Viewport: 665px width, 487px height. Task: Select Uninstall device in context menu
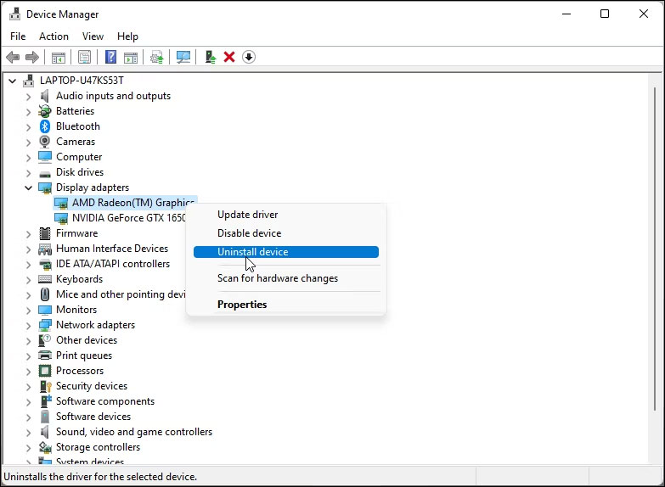pos(286,252)
